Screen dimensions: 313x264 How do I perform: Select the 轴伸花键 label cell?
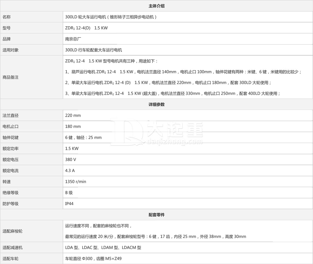[x=31, y=137]
